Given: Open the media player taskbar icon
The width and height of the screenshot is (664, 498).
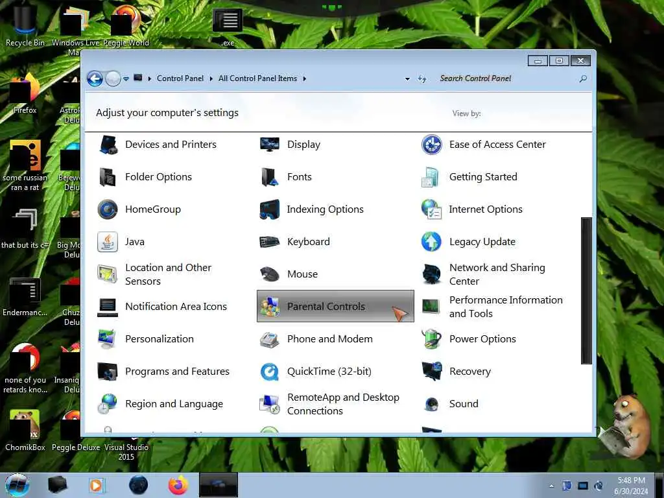Looking at the screenshot, I should [97, 485].
